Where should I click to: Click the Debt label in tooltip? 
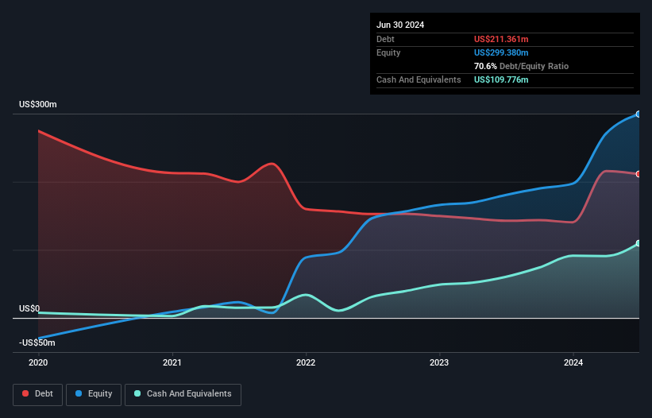[385, 39]
